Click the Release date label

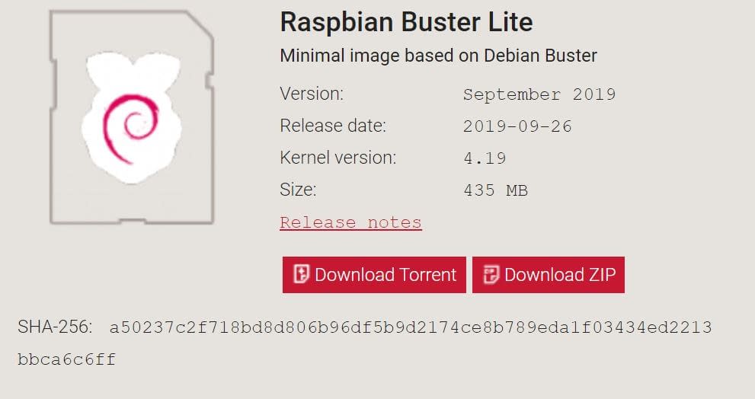tap(333, 126)
